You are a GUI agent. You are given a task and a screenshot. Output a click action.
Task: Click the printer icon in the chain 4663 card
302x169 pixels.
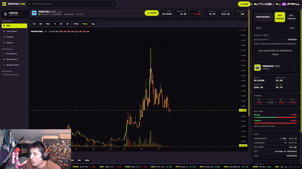click(x=5, y=14)
